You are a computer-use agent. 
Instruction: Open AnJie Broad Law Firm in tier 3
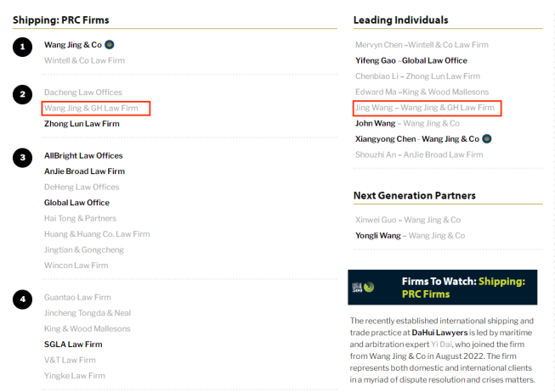point(84,171)
